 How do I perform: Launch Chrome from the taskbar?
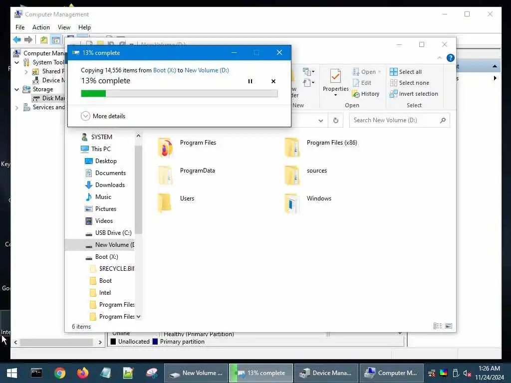60,373
